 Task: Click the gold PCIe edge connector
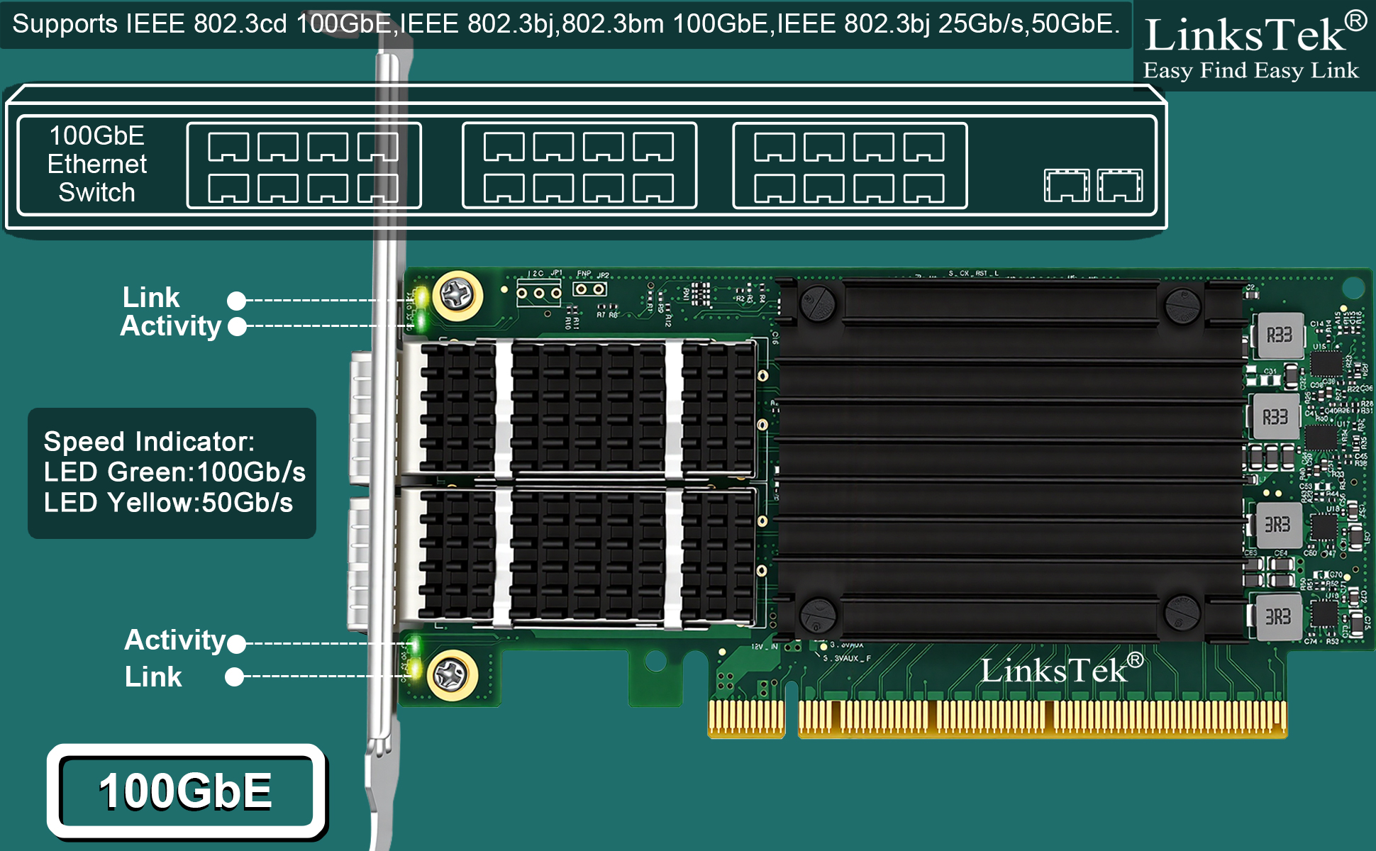[x=997, y=718]
